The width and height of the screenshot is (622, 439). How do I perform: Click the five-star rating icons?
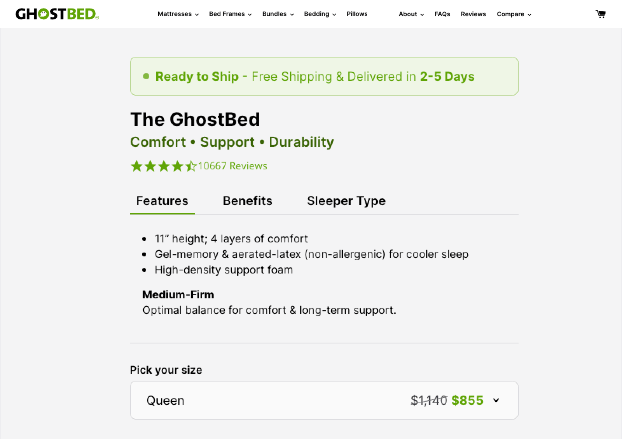pos(163,166)
